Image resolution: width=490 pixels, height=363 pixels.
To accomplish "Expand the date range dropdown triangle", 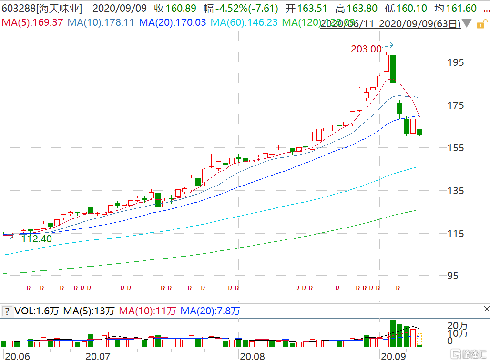I will click(467, 23).
